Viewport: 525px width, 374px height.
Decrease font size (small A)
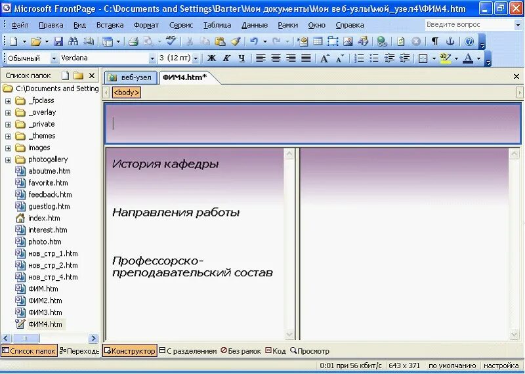(x=339, y=58)
